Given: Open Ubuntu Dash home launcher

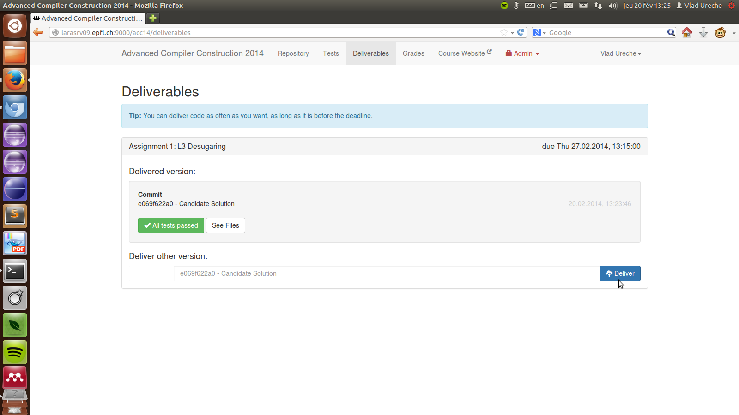Looking at the screenshot, I should [15, 26].
